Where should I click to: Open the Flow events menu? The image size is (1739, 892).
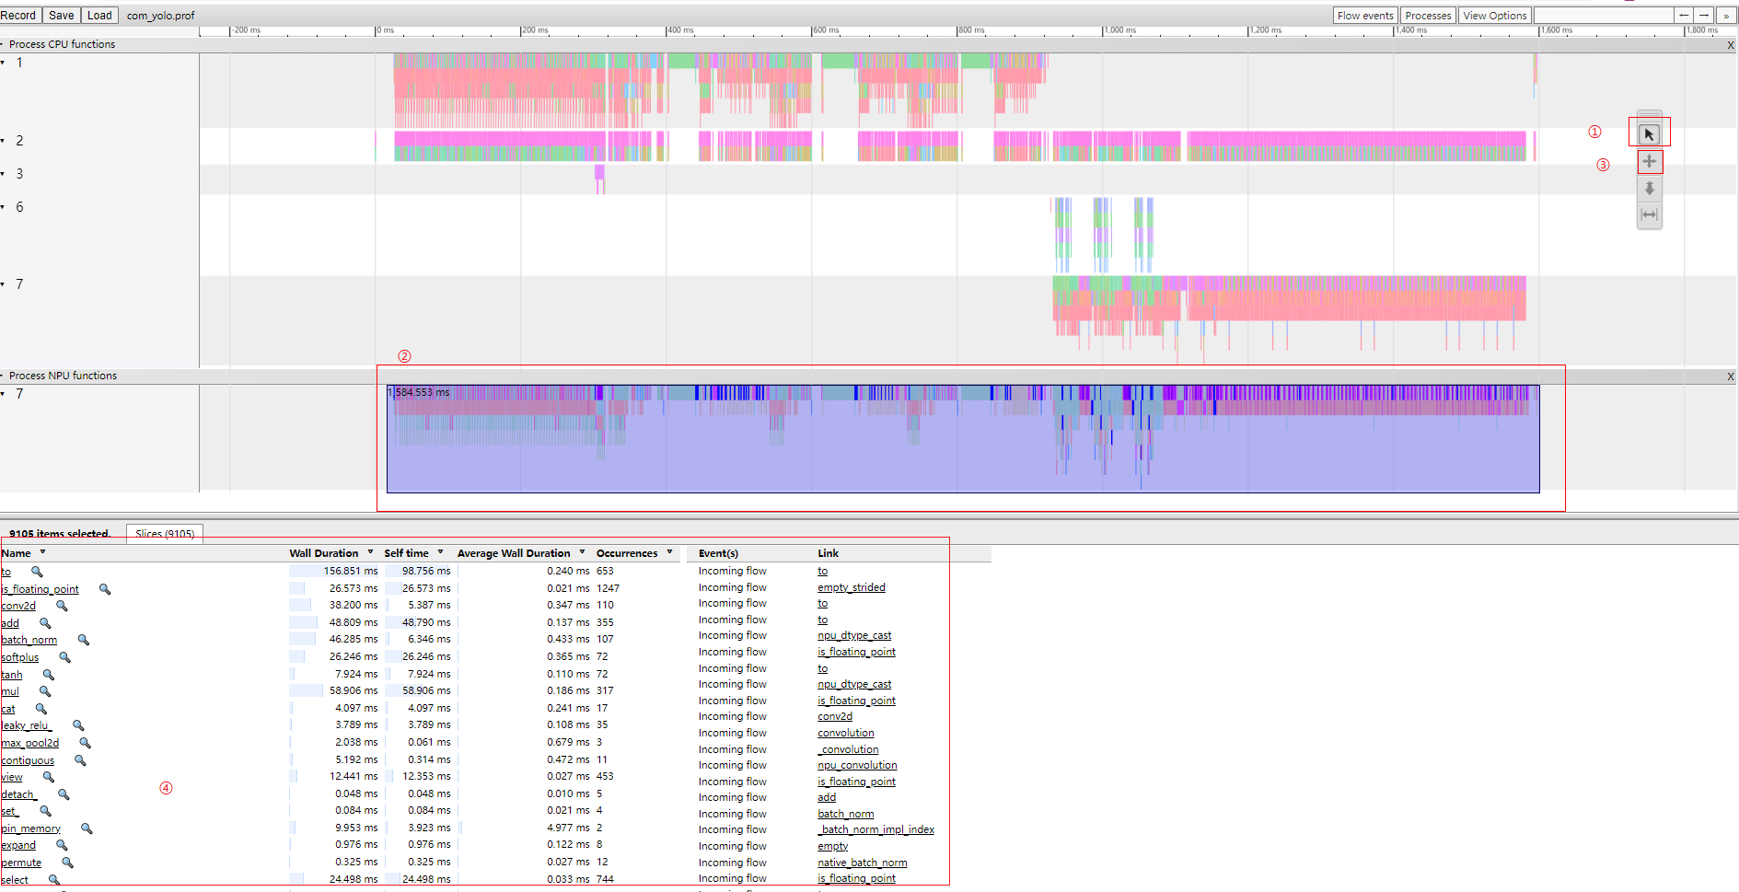[x=1365, y=16]
